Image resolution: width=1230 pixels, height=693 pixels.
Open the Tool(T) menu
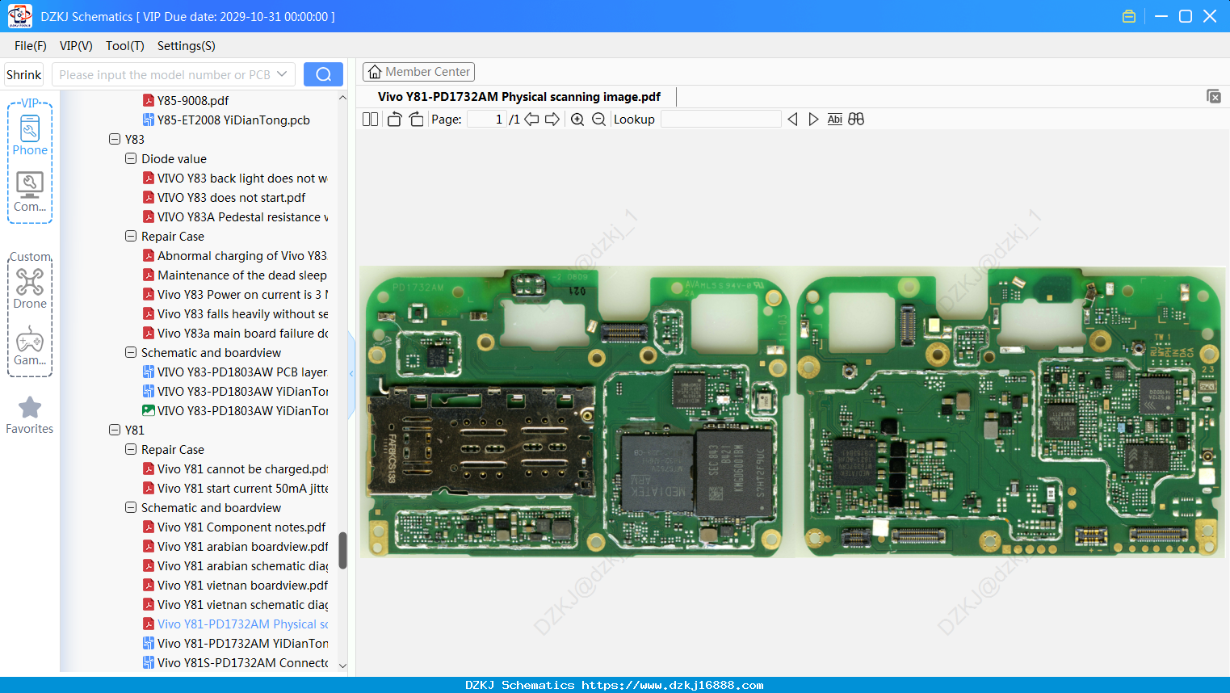[x=125, y=46]
